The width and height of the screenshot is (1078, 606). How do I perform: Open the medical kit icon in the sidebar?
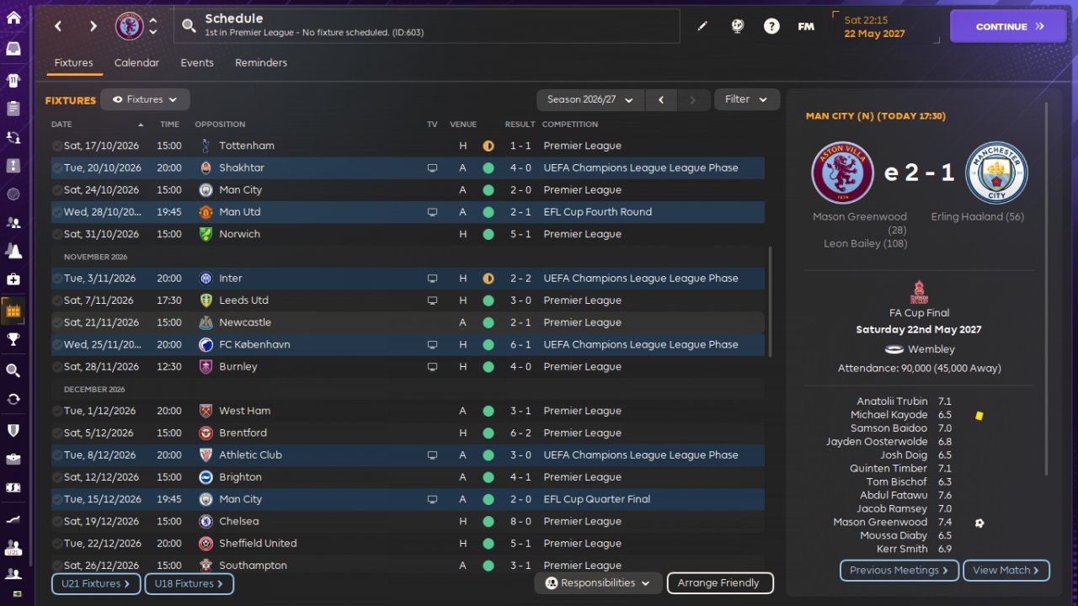13,279
